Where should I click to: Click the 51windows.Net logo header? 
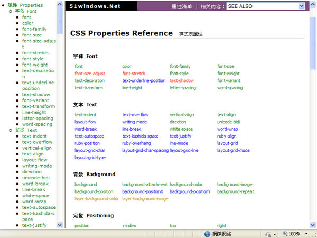95,6
